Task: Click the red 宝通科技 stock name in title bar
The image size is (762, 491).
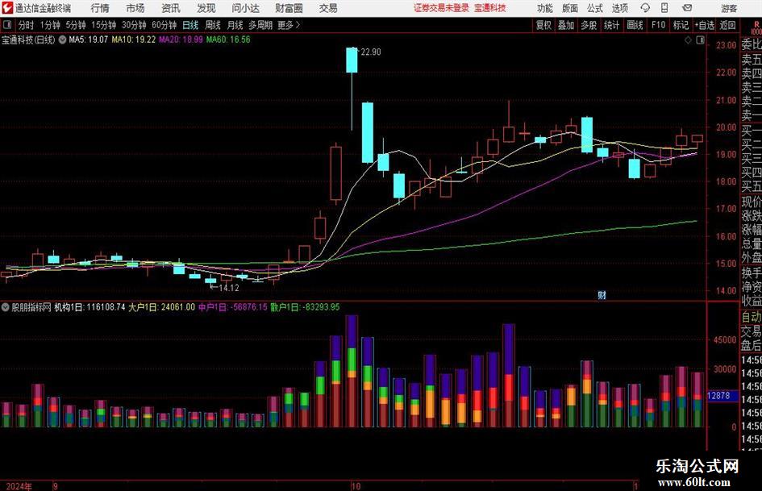Action: click(490, 8)
